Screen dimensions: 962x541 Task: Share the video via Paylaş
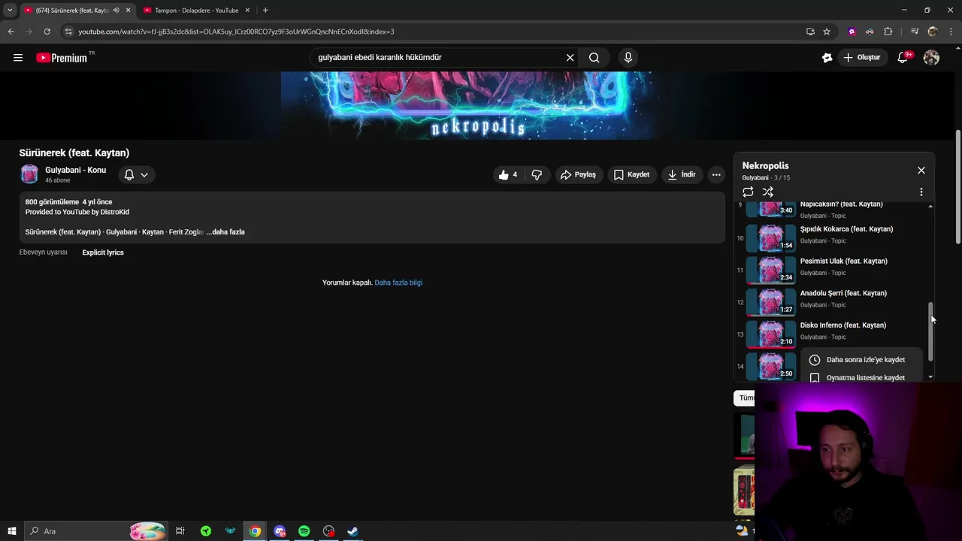tap(578, 174)
